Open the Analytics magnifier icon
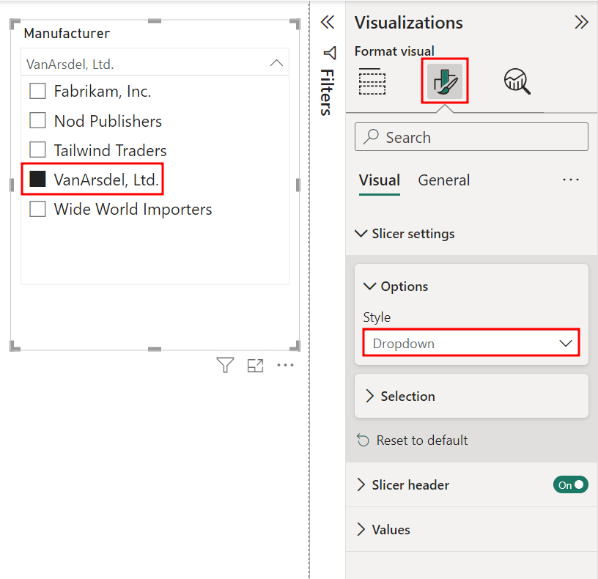 [517, 81]
